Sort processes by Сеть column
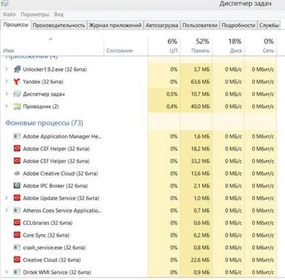Screen dimensions: 285x280 (261, 47)
